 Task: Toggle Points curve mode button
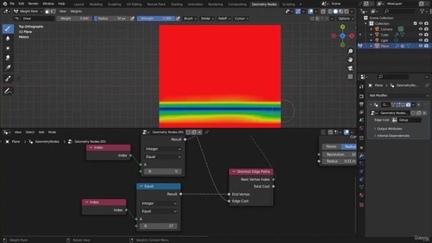click(x=331, y=146)
